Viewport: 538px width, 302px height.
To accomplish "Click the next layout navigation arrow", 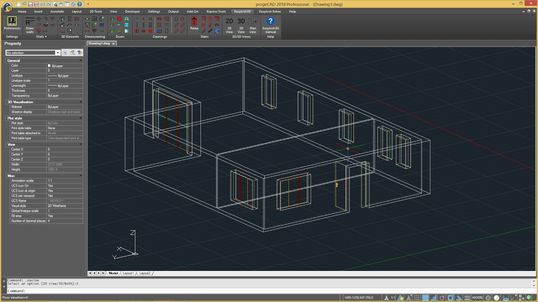I will click(98, 273).
